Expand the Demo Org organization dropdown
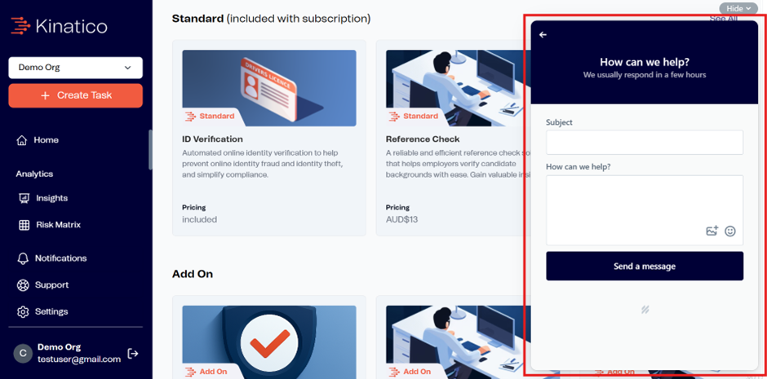 (75, 68)
